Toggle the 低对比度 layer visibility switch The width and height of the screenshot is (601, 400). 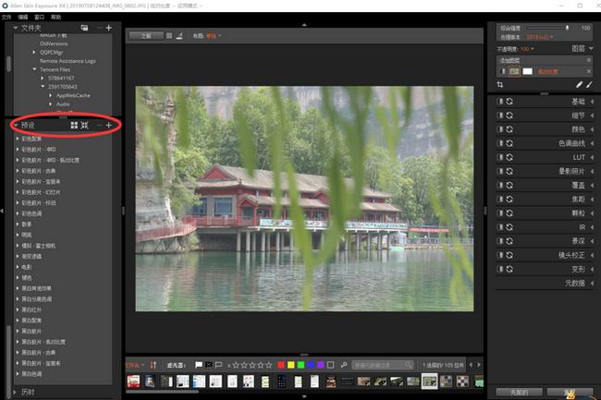[x=503, y=71]
